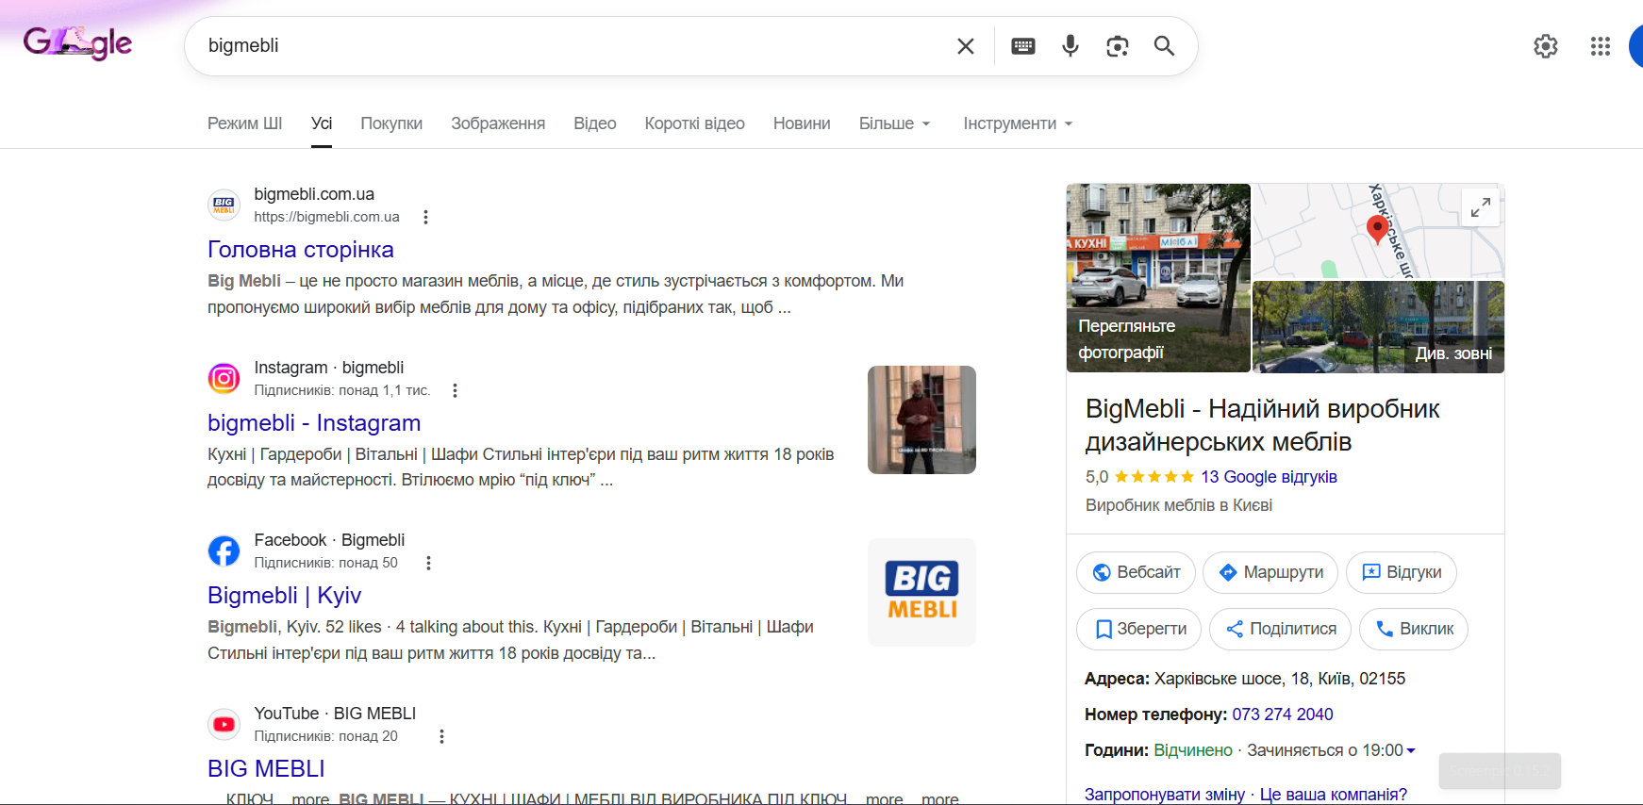The height and width of the screenshot is (805, 1643).
Task: Open the BIG MEBLI YouTube result link
Action: point(266,769)
